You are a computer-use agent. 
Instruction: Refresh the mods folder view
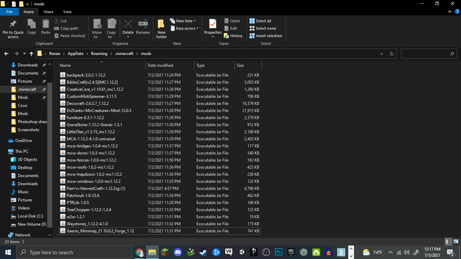pyautogui.click(x=391, y=54)
